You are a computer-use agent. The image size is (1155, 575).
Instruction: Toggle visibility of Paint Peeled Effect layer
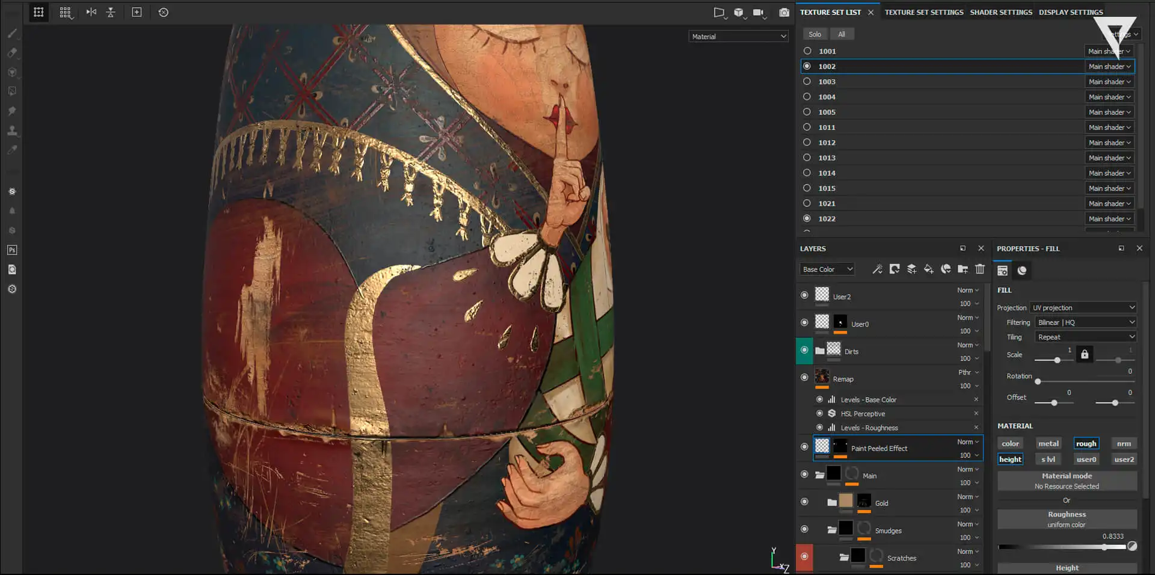point(804,447)
